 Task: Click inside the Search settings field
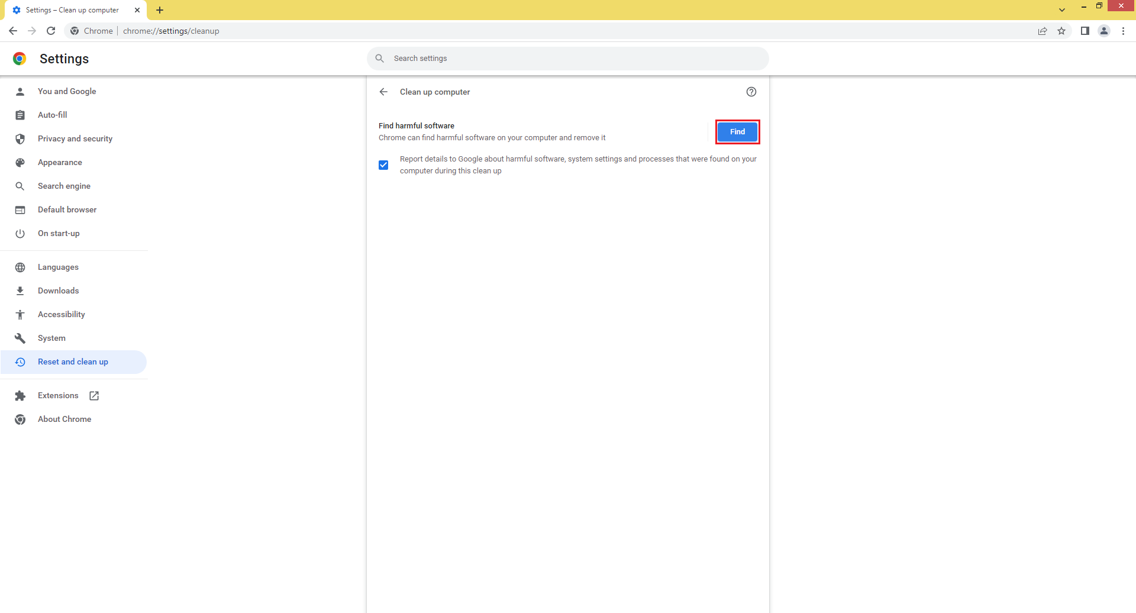pyautogui.click(x=568, y=58)
